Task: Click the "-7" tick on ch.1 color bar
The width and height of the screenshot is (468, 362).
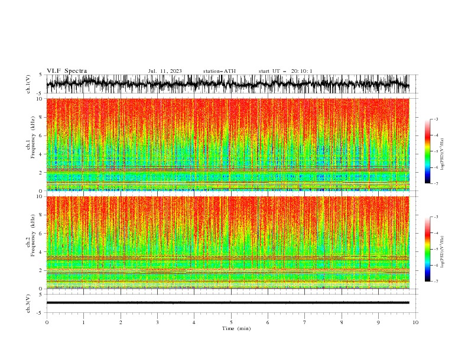Action: (x=435, y=183)
